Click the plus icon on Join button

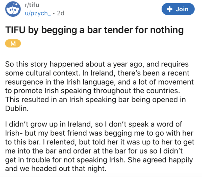point(170,9)
